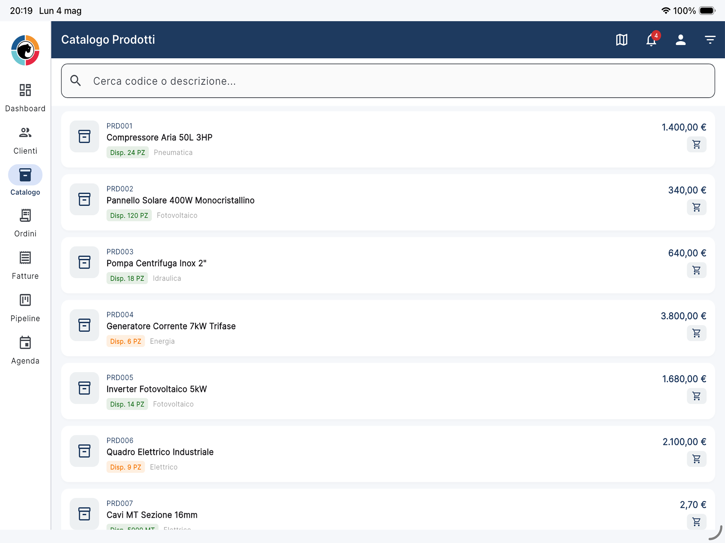Image resolution: width=725 pixels, height=543 pixels.
Task: Click the Pneumatica category label
Action: tap(173, 153)
